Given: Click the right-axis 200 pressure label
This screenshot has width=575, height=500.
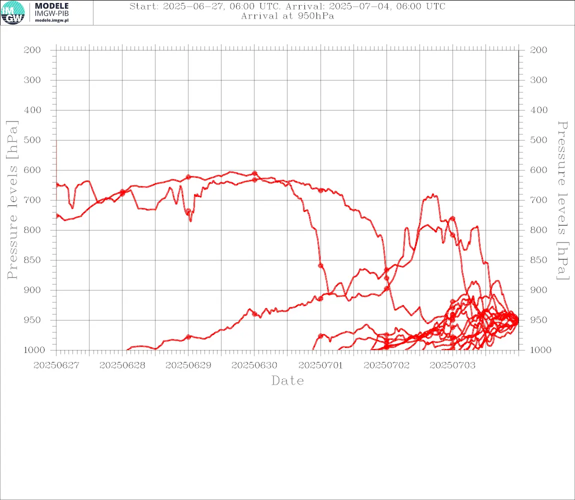Looking at the screenshot, I should 538,50.
